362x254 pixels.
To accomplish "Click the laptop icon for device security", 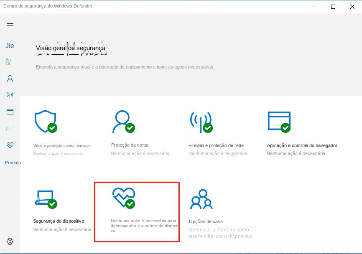I will [x=46, y=199].
